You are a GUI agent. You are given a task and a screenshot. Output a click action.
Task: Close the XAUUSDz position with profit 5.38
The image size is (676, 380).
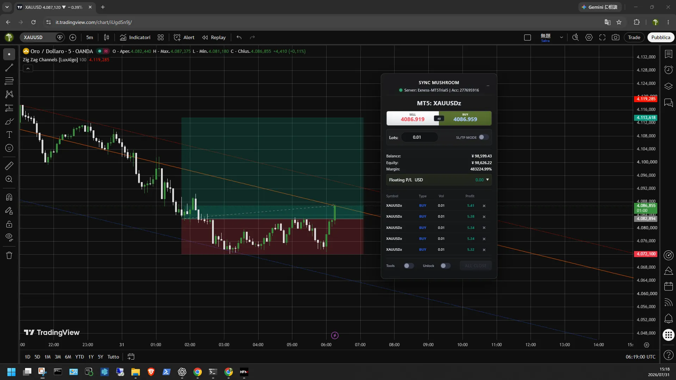pyautogui.click(x=484, y=217)
